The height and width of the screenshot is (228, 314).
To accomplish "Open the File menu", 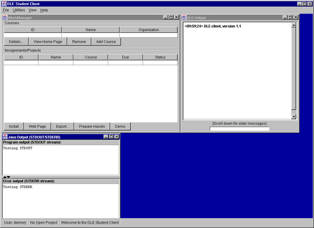I will pyautogui.click(x=6, y=10).
